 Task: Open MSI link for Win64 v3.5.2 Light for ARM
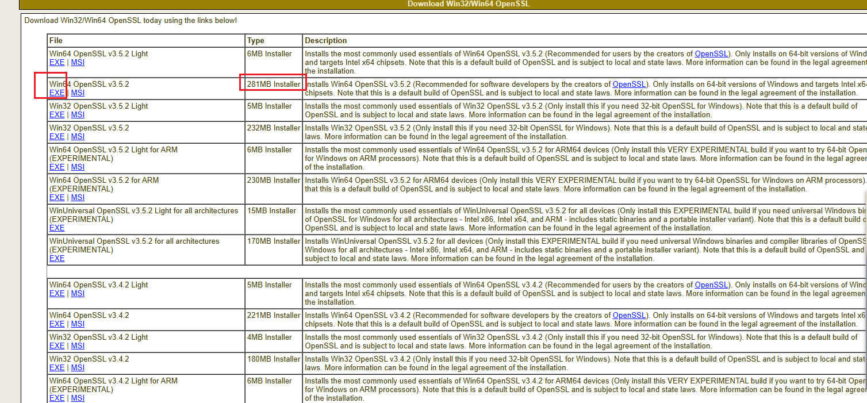(x=78, y=167)
